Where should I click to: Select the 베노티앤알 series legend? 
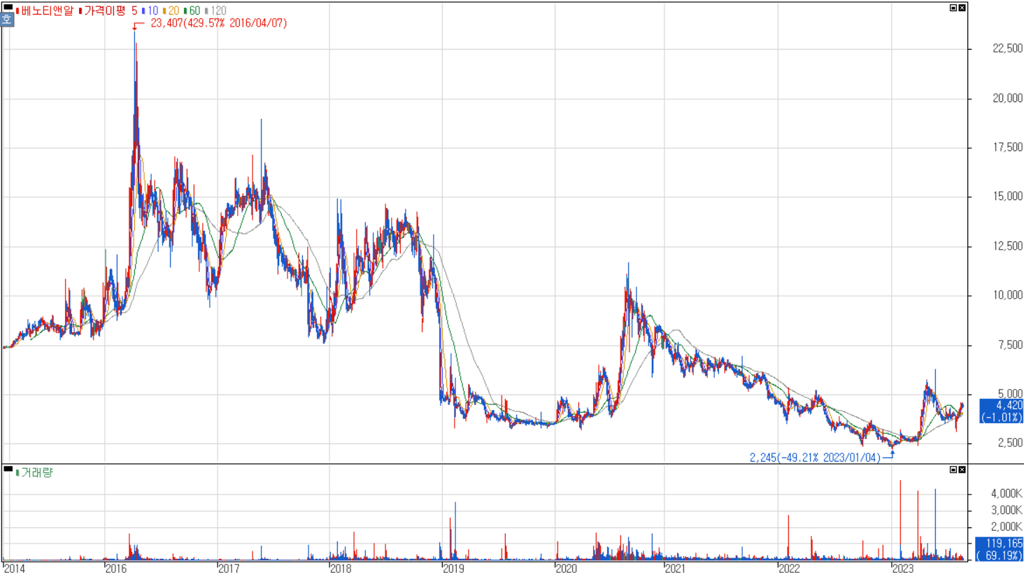pos(45,10)
